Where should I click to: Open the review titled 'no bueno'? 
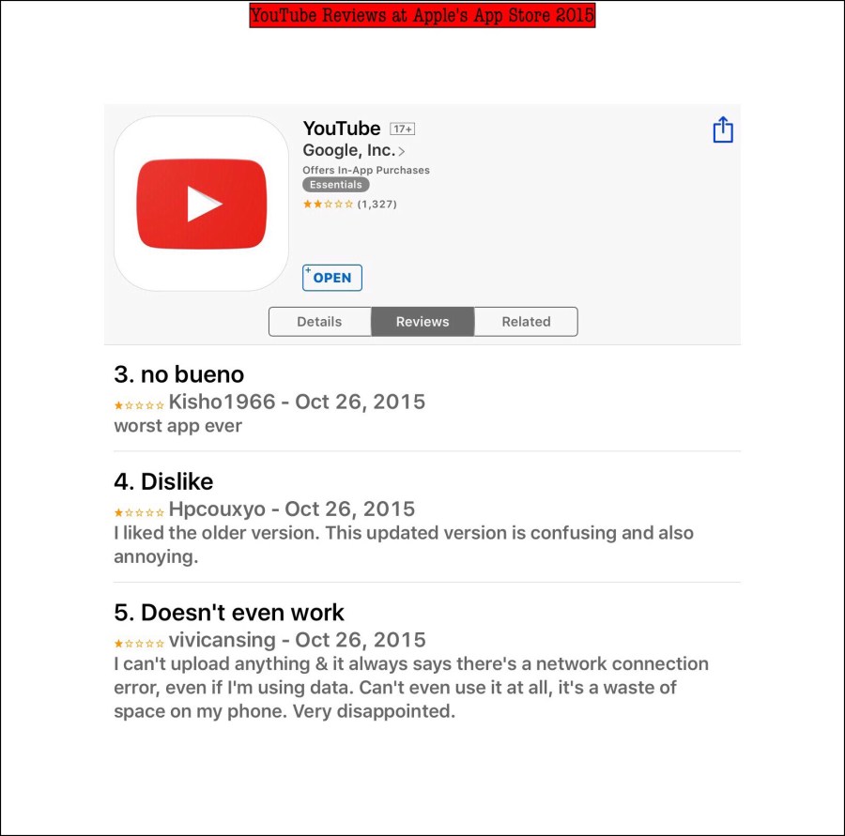pyautogui.click(x=179, y=374)
